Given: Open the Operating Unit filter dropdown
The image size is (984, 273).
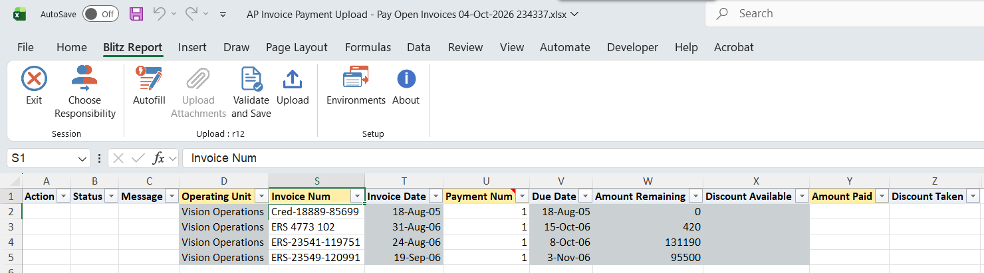Looking at the screenshot, I should (261, 197).
